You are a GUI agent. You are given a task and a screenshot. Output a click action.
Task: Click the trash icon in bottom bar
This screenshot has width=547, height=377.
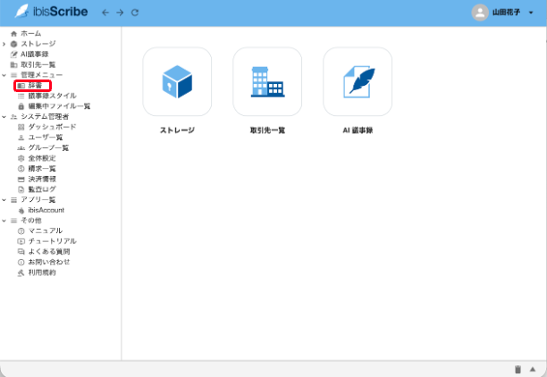pos(518,369)
